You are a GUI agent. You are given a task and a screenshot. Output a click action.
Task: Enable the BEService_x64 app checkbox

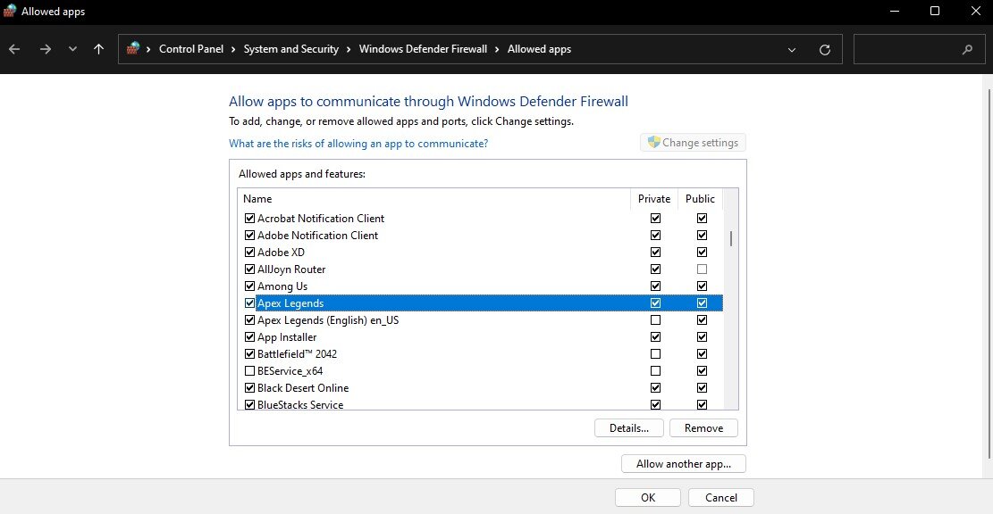(x=249, y=371)
